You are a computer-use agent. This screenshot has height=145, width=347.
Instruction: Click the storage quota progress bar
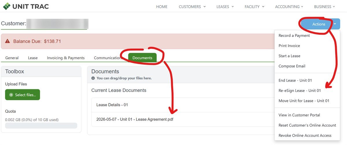(41, 126)
